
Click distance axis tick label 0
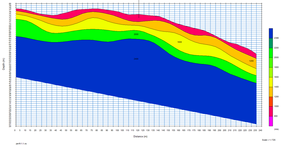click(x=15, y=130)
